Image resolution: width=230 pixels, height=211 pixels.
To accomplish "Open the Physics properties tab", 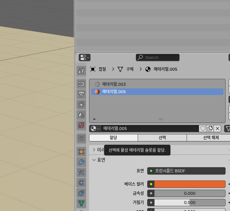I will (81, 183).
